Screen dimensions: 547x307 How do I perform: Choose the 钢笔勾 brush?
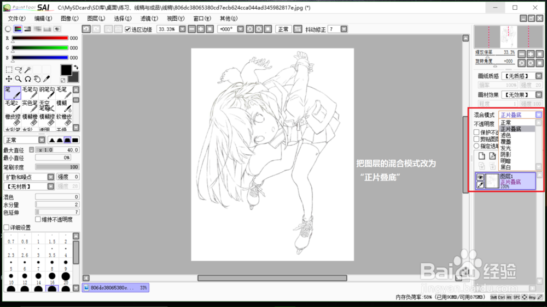pyautogui.click(x=46, y=93)
